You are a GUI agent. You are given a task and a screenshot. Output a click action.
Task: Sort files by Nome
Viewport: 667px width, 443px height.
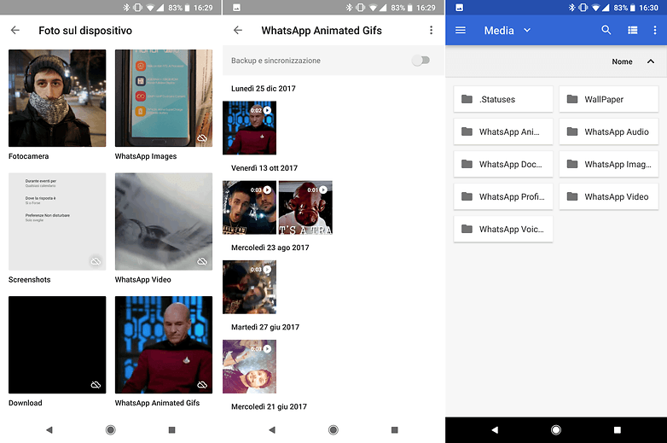[x=622, y=61]
